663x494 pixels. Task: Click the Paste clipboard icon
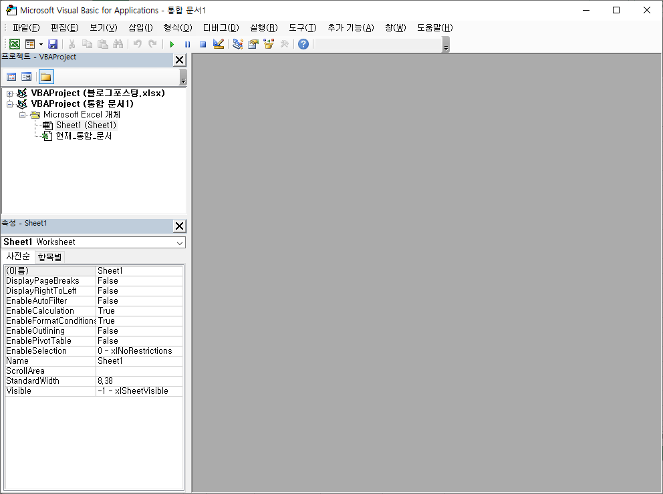coord(103,44)
